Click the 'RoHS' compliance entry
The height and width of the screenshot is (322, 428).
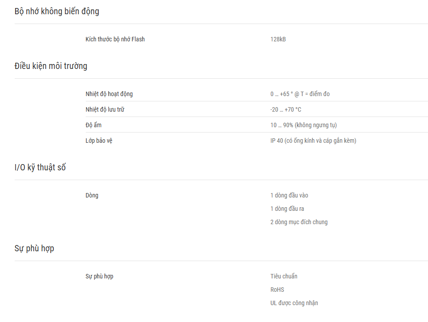(x=277, y=290)
